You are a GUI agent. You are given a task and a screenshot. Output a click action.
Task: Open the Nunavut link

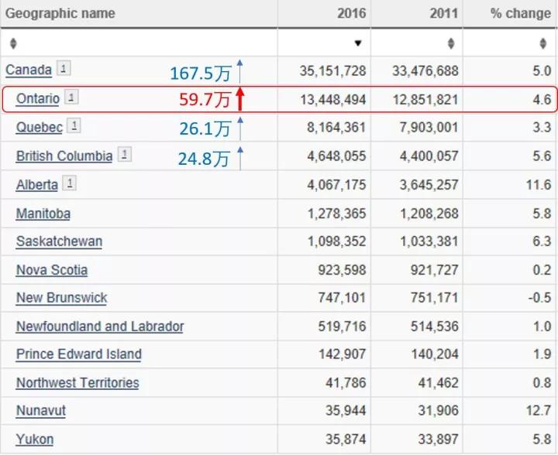click(x=41, y=411)
